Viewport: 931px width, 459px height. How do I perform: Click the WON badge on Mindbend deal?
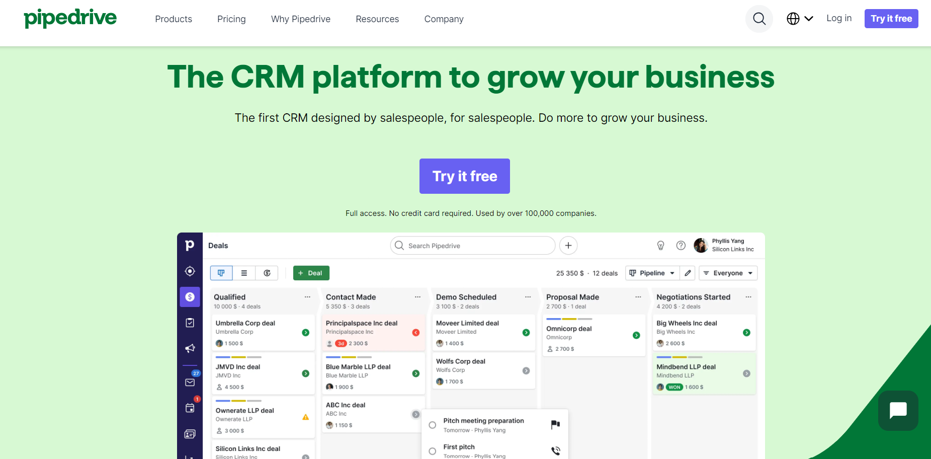coord(674,387)
